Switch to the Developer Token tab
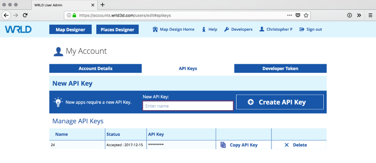Screen dimensions: 376x163 [x=280, y=68]
